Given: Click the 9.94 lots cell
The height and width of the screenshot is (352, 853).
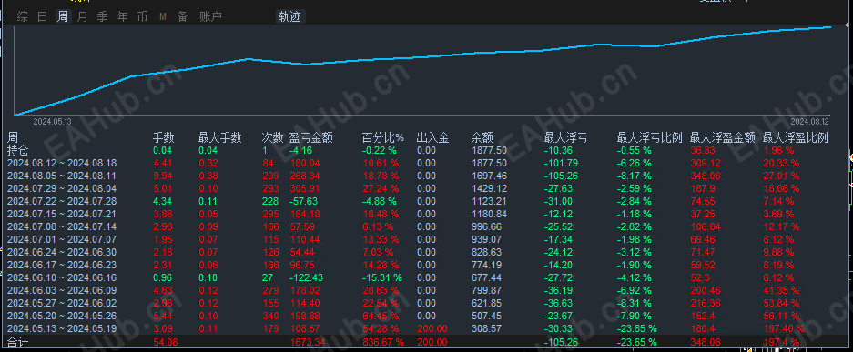Looking at the screenshot, I should pyautogui.click(x=162, y=176).
